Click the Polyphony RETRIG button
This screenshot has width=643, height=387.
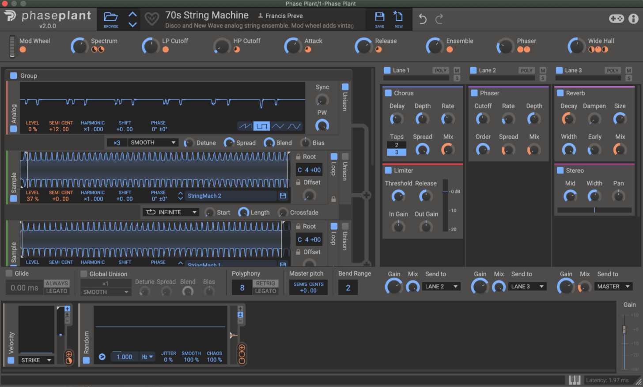265,283
